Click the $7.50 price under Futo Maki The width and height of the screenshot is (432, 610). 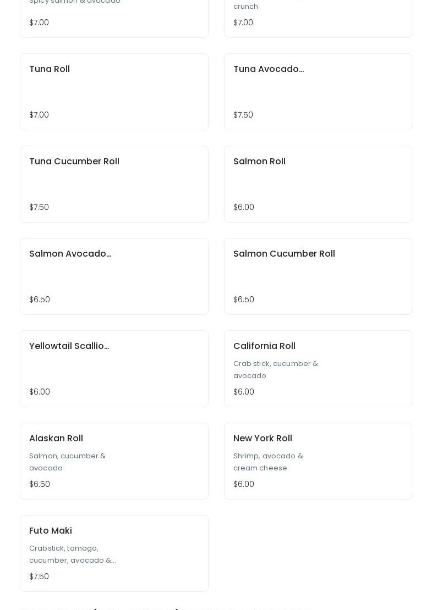(39, 576)
